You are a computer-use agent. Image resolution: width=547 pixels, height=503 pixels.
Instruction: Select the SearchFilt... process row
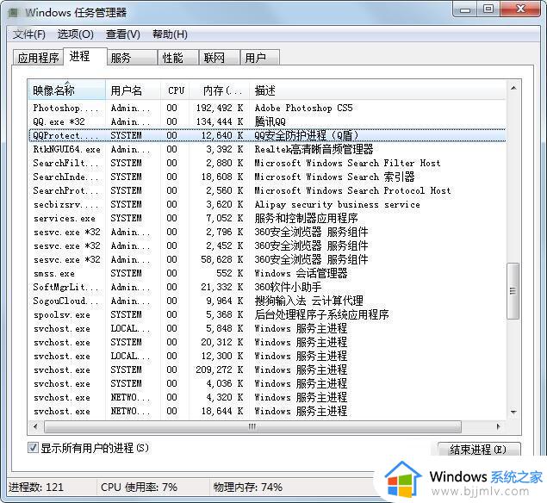tap(267, 163)
